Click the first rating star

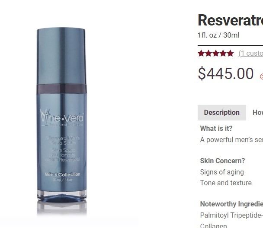click(x=201, y=54)
